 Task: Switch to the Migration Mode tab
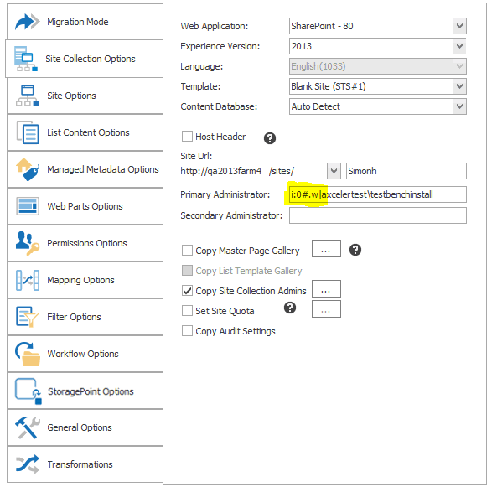(85, 22)
